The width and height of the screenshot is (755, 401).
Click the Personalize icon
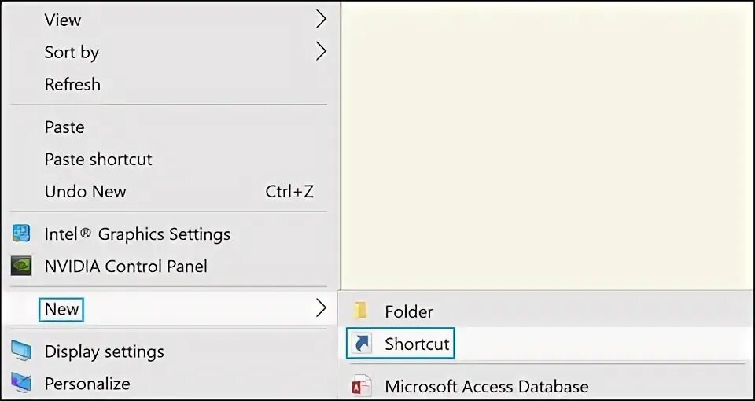coord(21,384)
